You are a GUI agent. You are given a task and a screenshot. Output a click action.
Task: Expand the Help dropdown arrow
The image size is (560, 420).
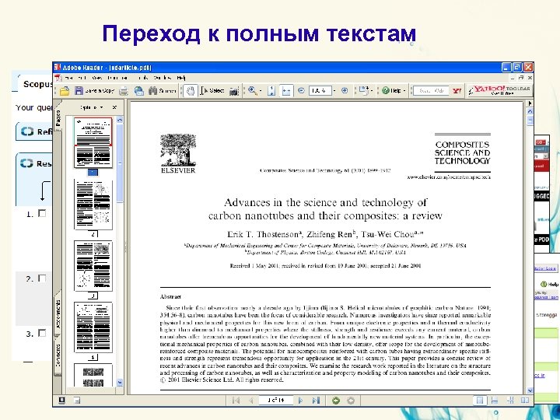pos(404,91)
